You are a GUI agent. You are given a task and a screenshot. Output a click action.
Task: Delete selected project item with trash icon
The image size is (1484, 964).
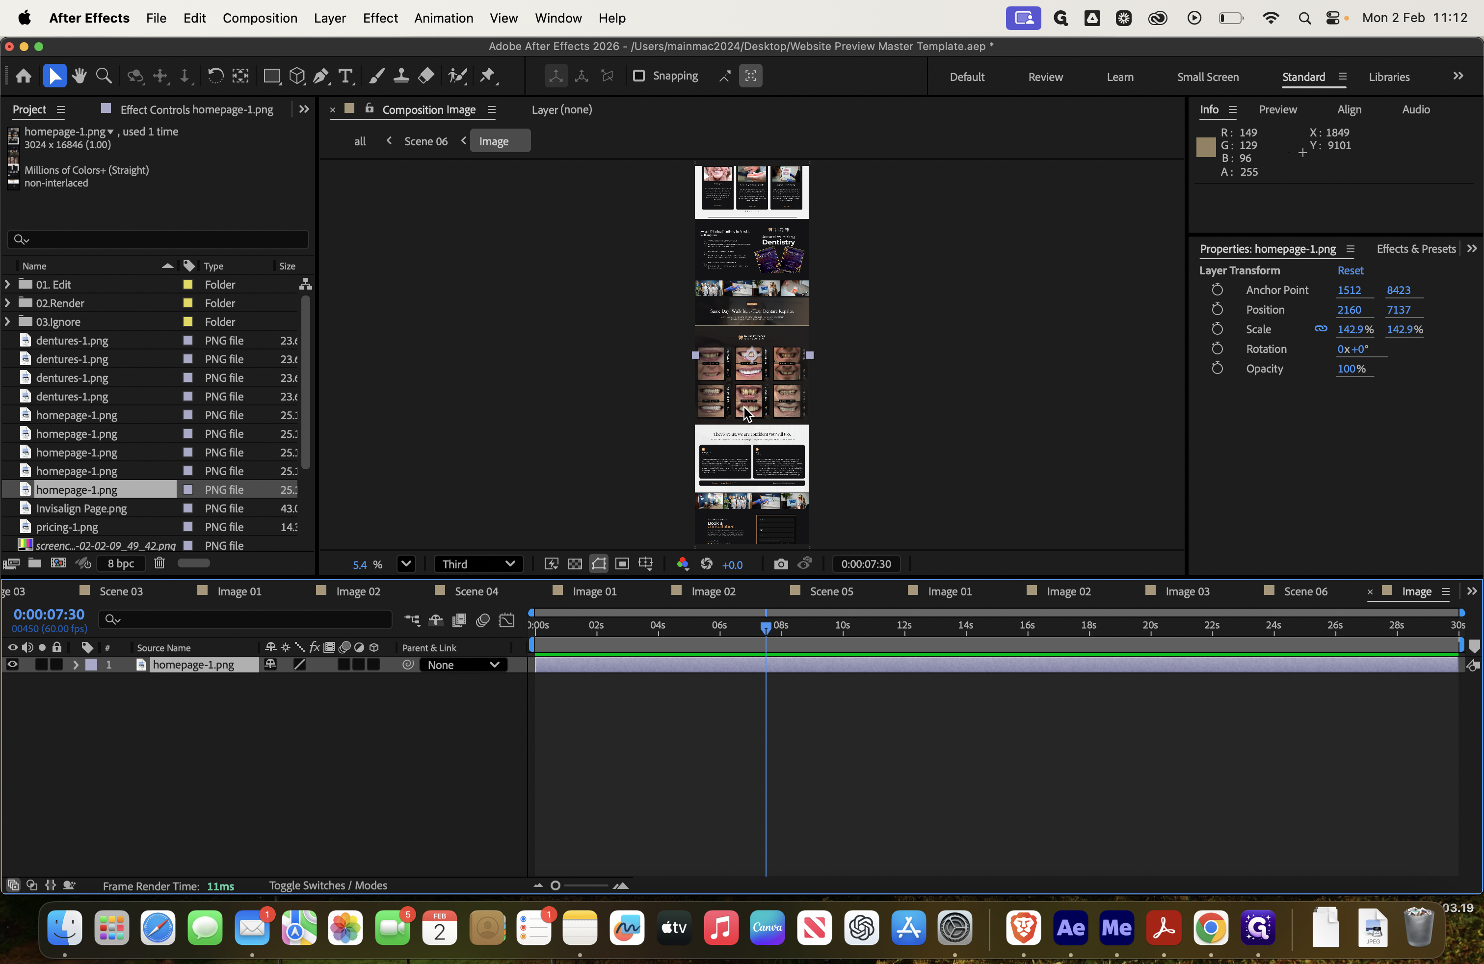click(x=159, y=563)
